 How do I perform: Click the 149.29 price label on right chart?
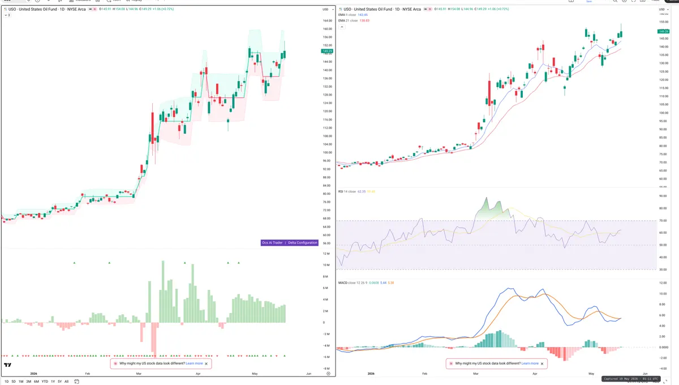tap(664, 31)
